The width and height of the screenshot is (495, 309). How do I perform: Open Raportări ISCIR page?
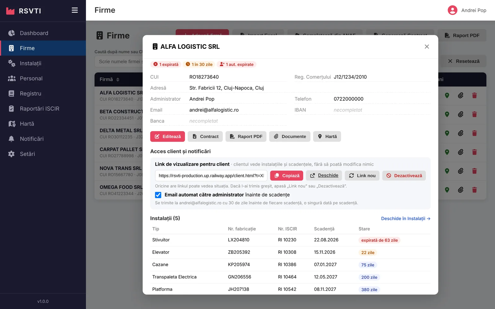(x=43, y=108)
